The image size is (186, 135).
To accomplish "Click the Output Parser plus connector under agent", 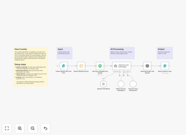I will pos(128,75).
